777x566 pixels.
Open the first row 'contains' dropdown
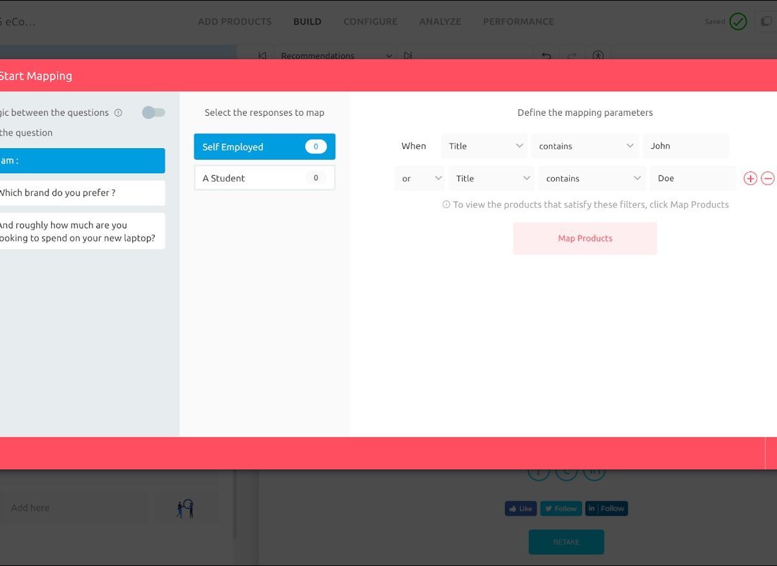coord(585,146)
